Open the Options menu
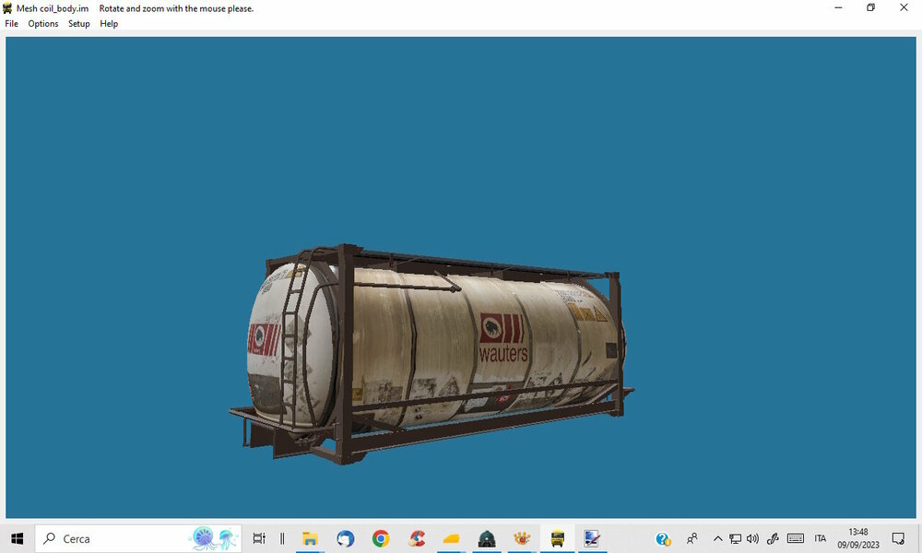This screenshot has height=553, width=922. pos(43,24)
